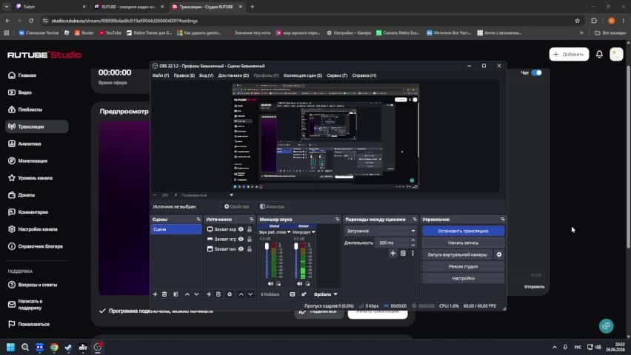Screen dimensions: 631x355
Task: Add a new scene with the Сцены plus icon
Action: coord(155,294)
